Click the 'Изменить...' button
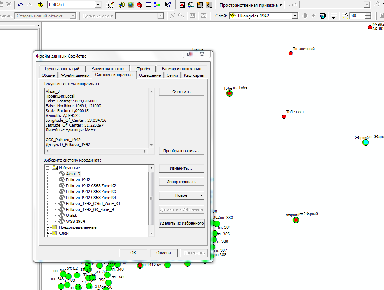This screenshot has width=384, height=290. tap(181, 168)
